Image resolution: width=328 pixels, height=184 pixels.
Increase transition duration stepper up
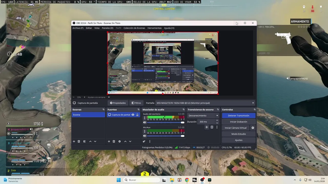pyautogui.click(x=217, y=120)
